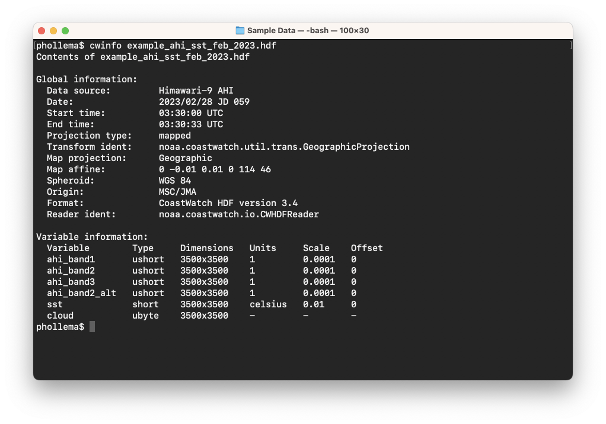Click the 'ahi_band2_alt' variable name
The image size is (606, 424).
pyautogui.click(x=81, y=293)
